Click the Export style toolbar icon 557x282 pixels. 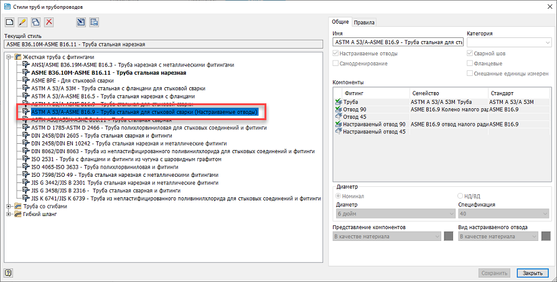click(94, 22)
